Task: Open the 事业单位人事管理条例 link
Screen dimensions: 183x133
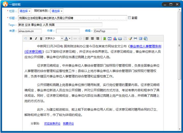Action: click(x=146, y=46)
